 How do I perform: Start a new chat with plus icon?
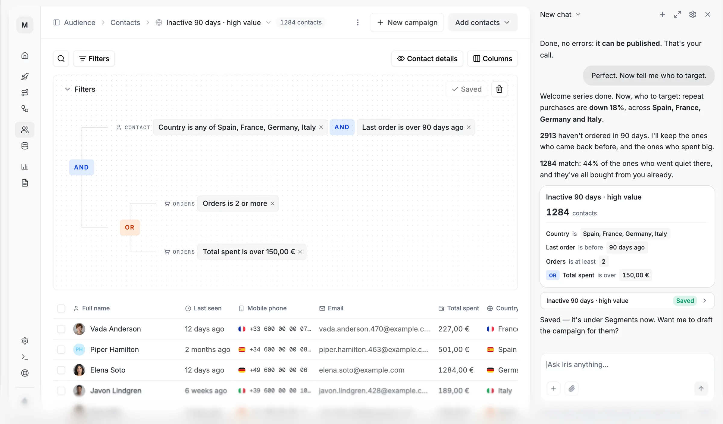click(662, 14)
